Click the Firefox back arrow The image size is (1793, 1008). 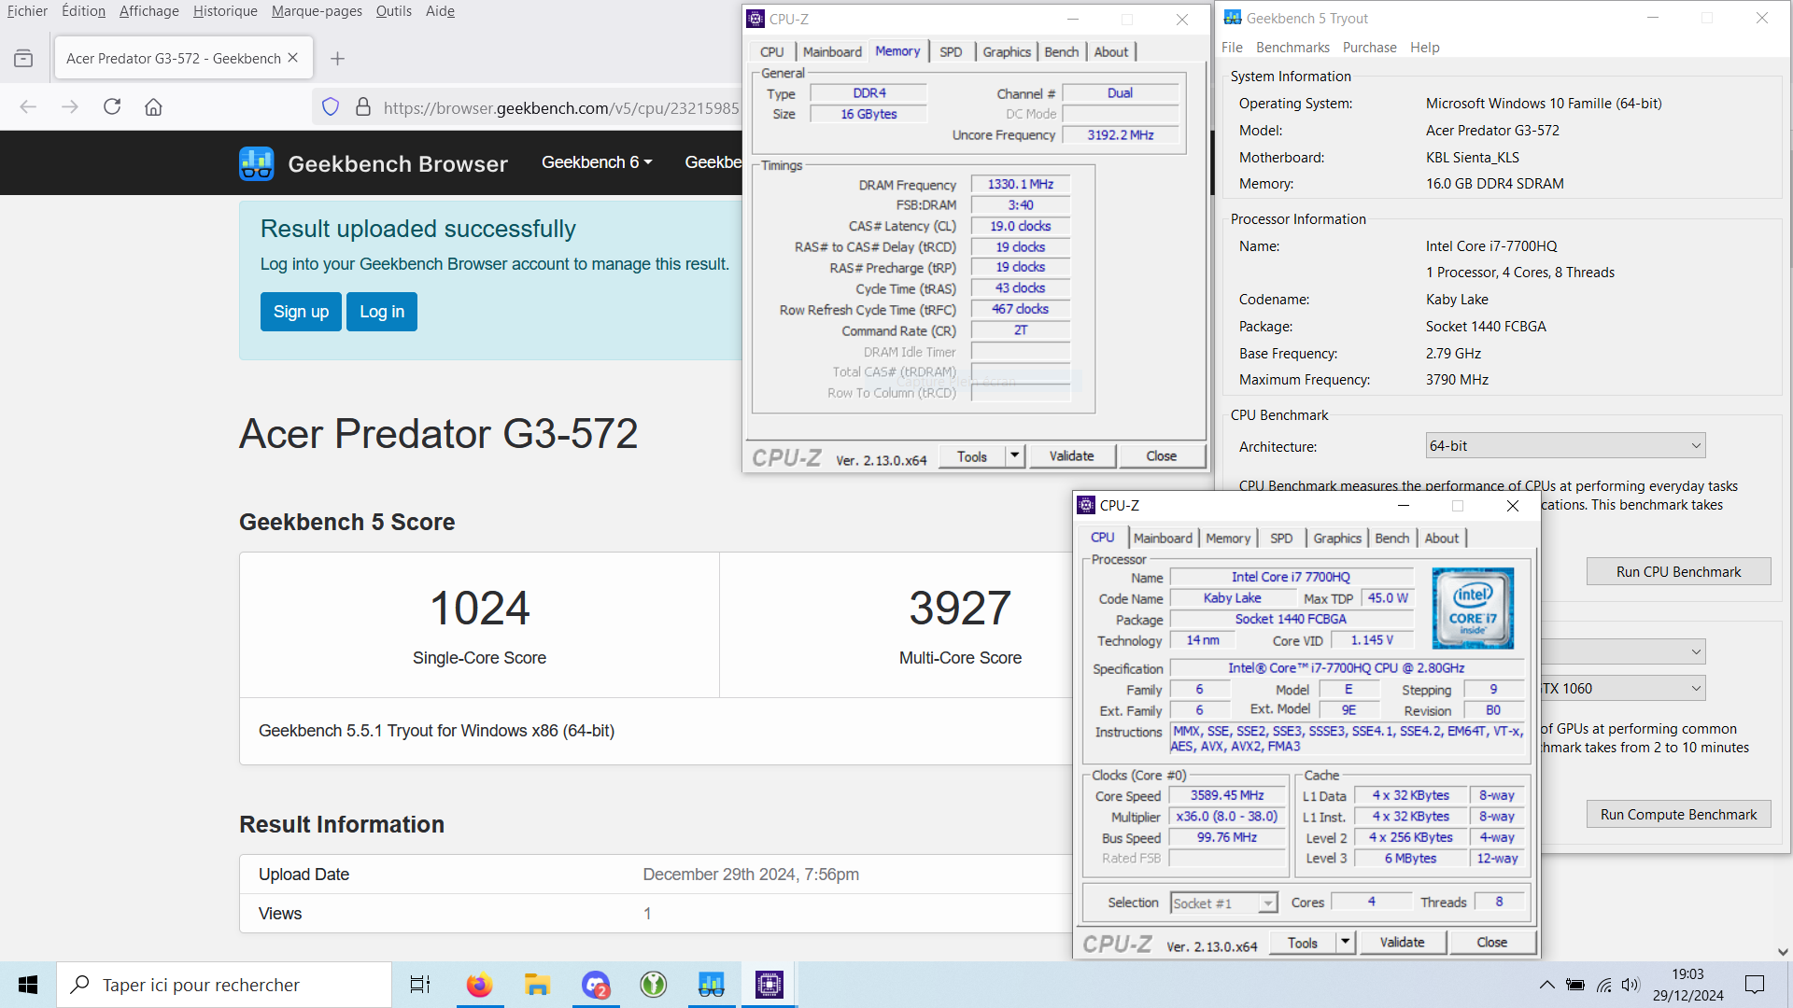(28, 107)
